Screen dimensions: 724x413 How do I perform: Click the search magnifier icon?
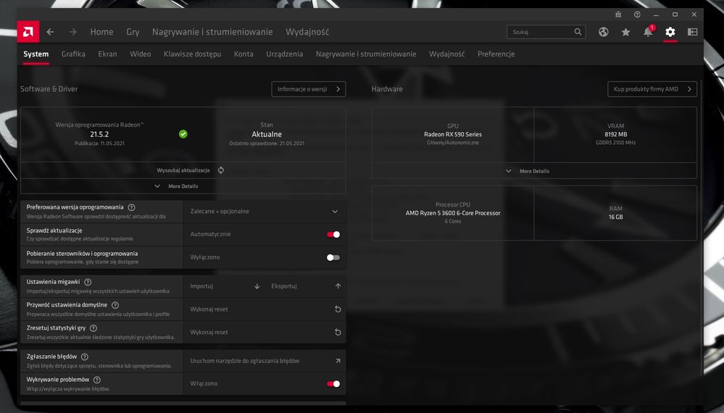click(x=578, y=32)
